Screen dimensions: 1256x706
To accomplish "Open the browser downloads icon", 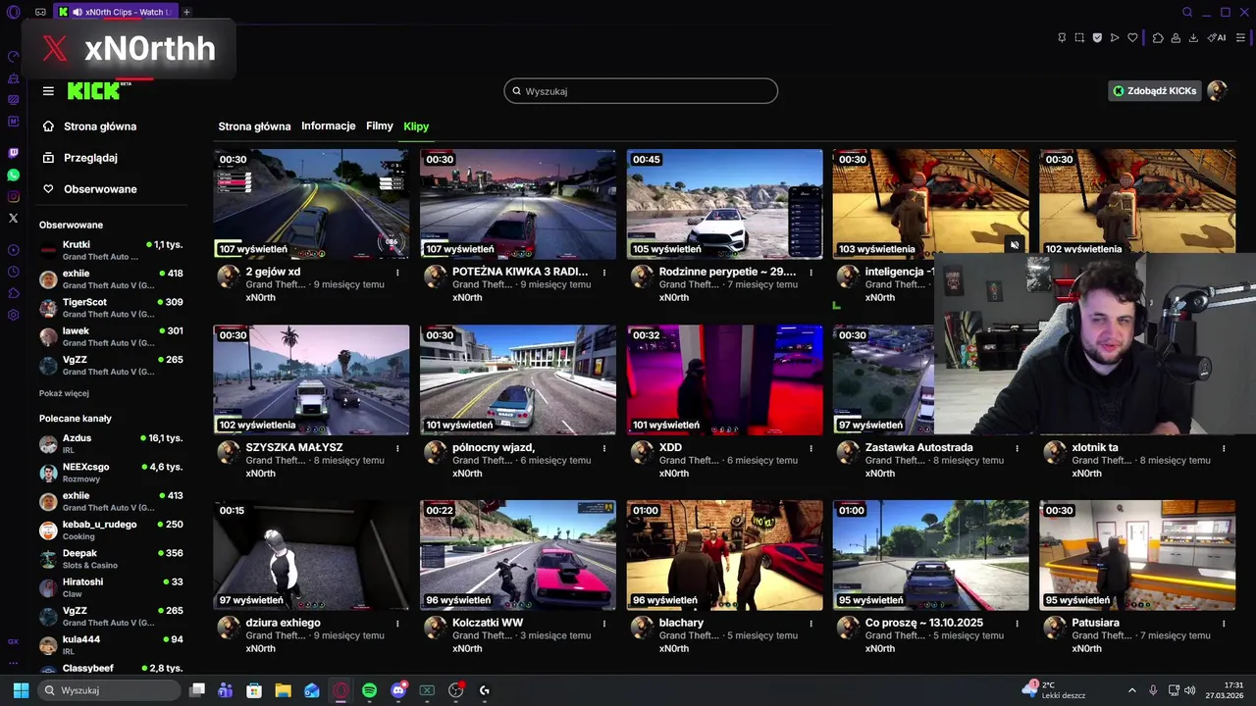I will [1193, 38].
